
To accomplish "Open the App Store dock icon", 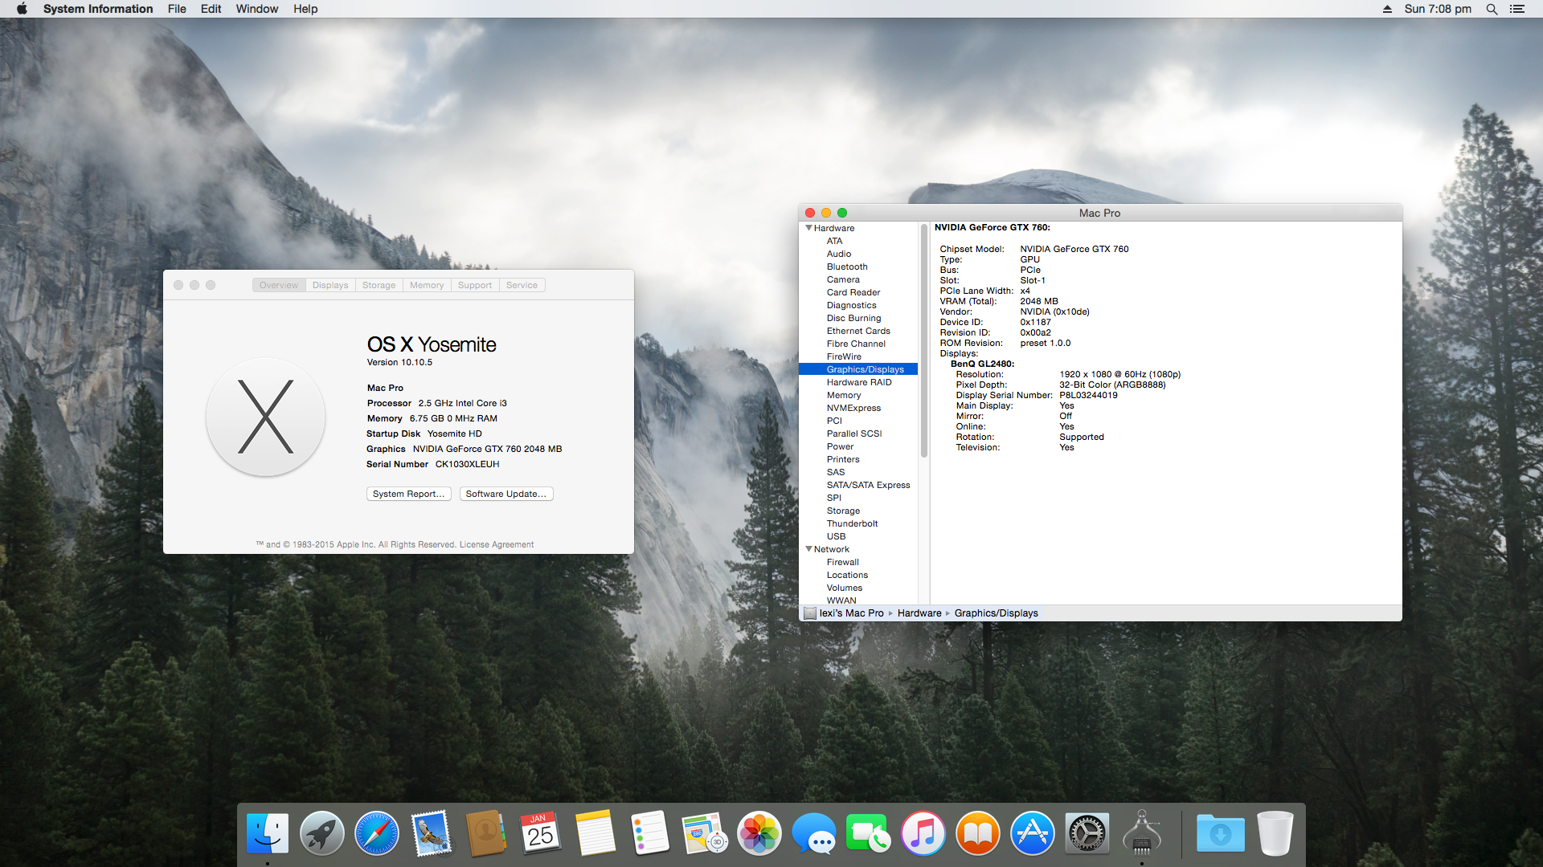I will pyautogui.click(x=1032, y=833).
